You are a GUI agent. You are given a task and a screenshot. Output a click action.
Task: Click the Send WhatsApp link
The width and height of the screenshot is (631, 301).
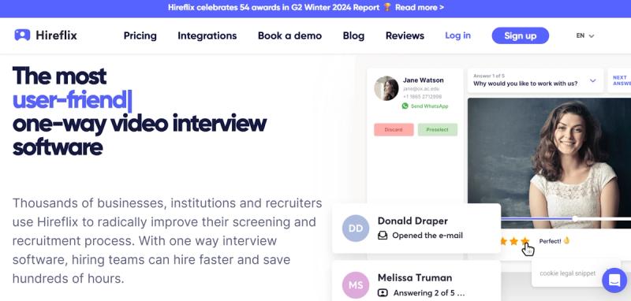coord(429,106)
